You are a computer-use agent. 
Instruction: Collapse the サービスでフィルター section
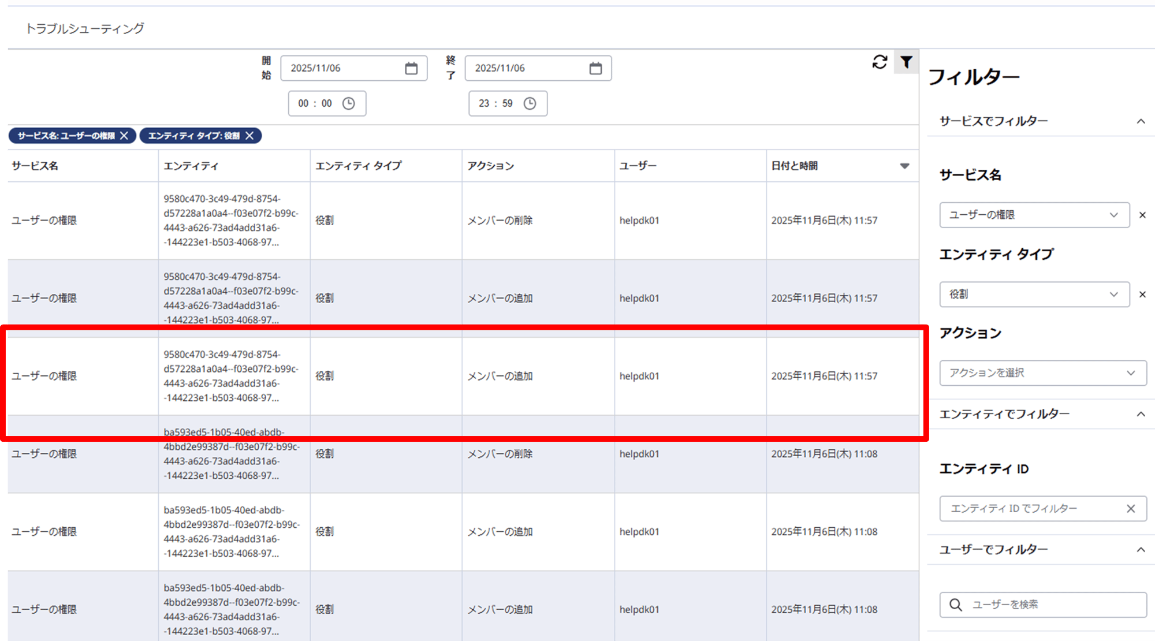tap(1141, 121)
